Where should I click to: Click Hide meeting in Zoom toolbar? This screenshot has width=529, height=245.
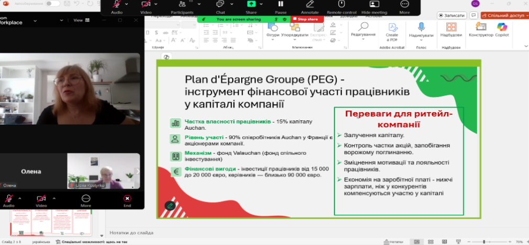pyautogui.click(x=374, y=7)
